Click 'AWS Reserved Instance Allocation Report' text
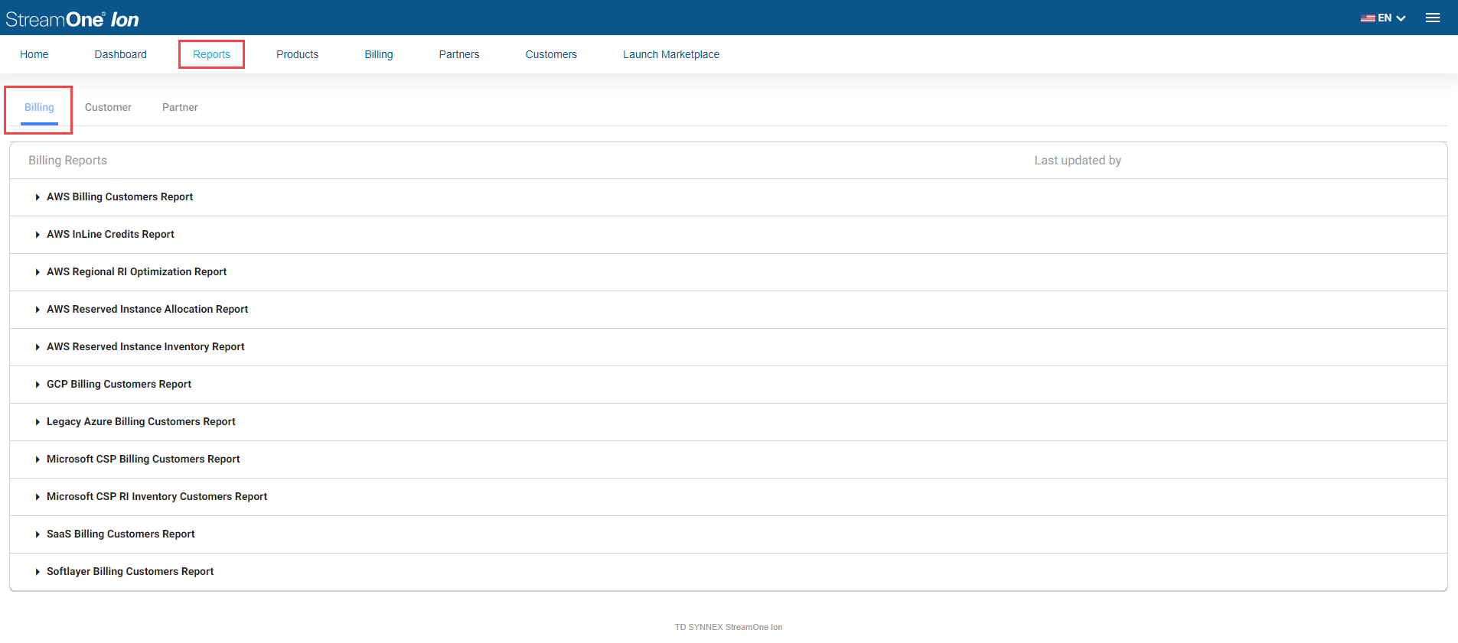The image size is (1458, 643). pyautogui.click(x=147, y=309)
